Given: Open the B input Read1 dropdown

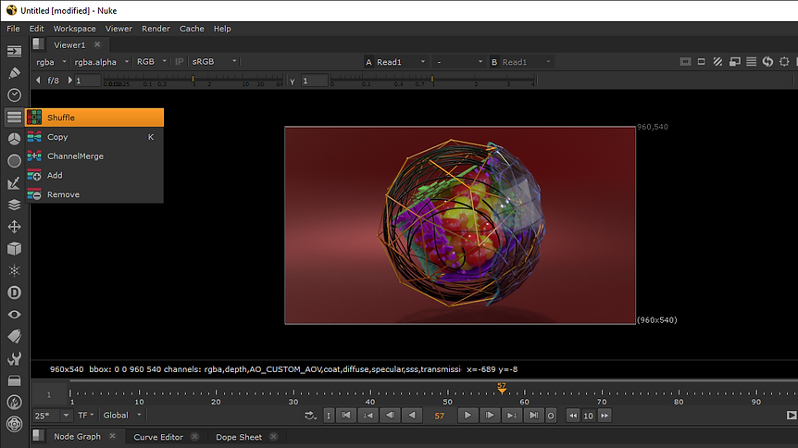Looking at the screenshot, I should point(526,62).
